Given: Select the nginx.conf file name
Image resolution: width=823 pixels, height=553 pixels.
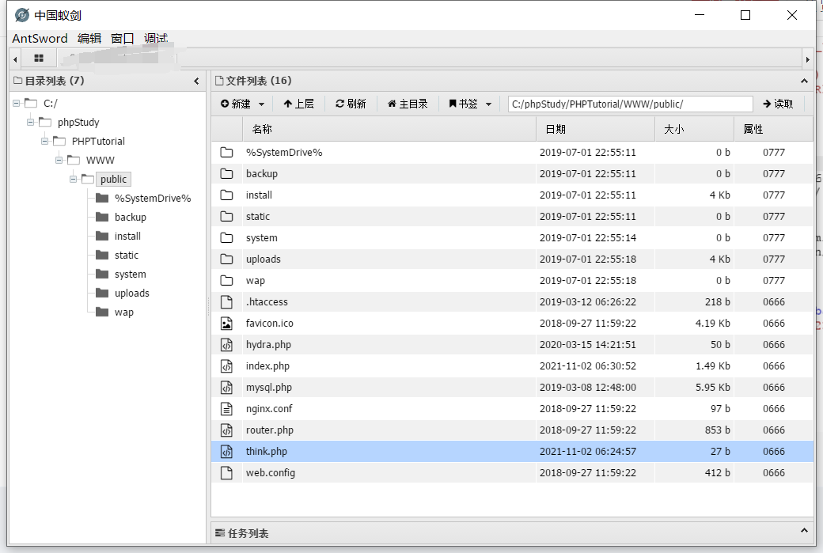Looking at the screenshot, I should [269, 409].
